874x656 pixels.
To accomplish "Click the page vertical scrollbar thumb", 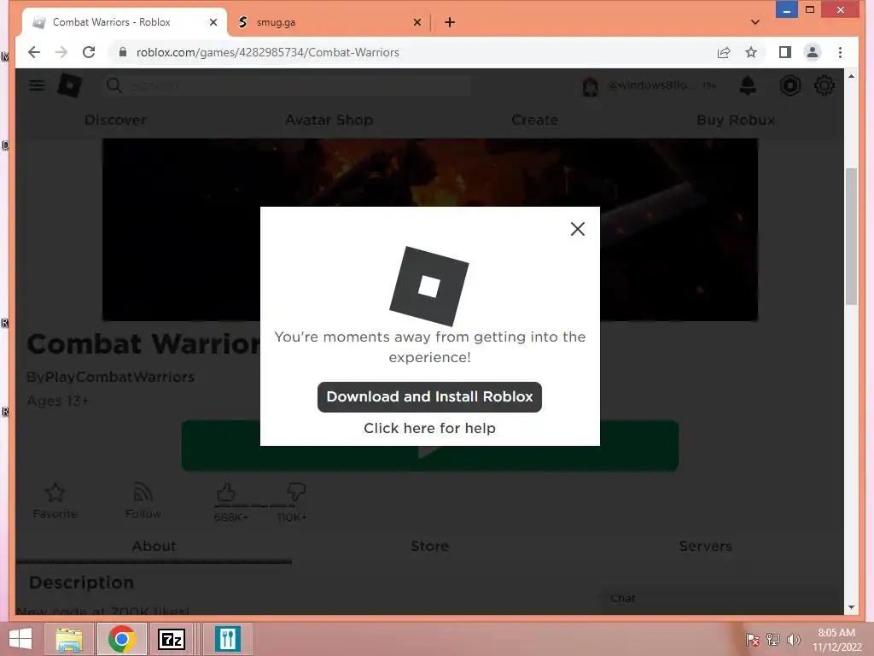I will [x=851, y=236].
